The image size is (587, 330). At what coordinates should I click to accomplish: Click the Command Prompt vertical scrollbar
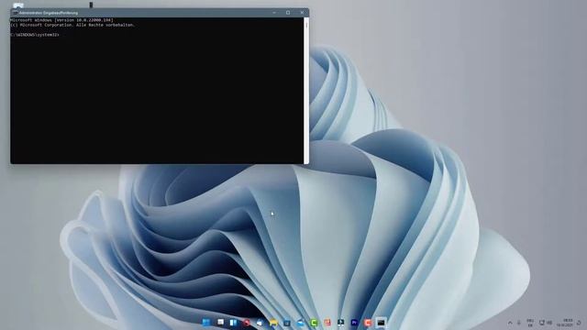[306, 90]
